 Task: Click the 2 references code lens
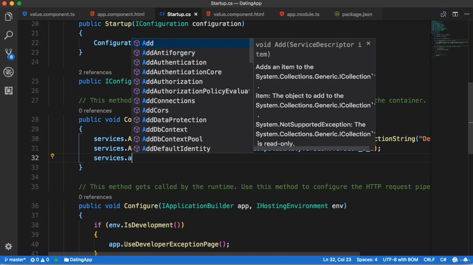click(x=95, y=72)
